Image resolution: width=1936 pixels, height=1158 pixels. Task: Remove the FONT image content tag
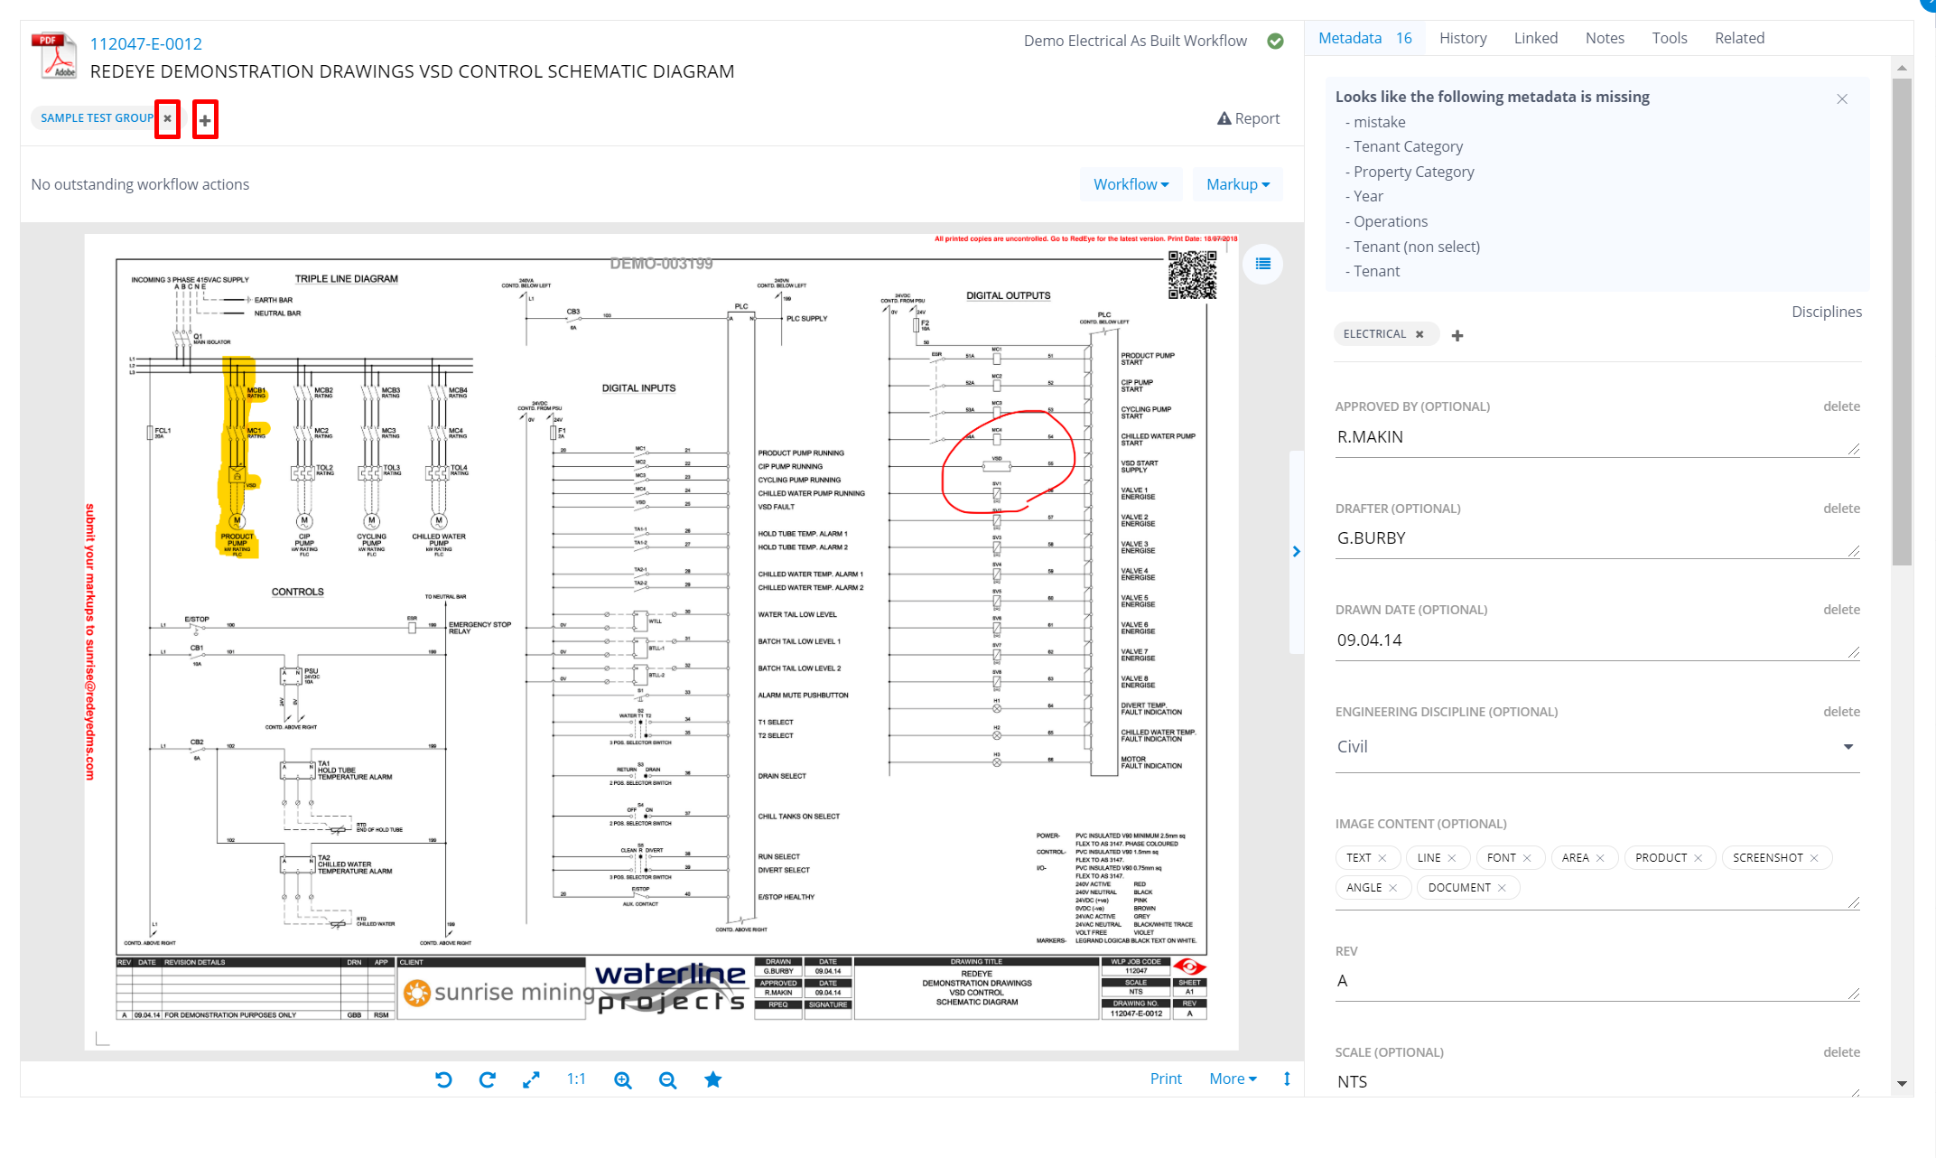click(1527, 858)
